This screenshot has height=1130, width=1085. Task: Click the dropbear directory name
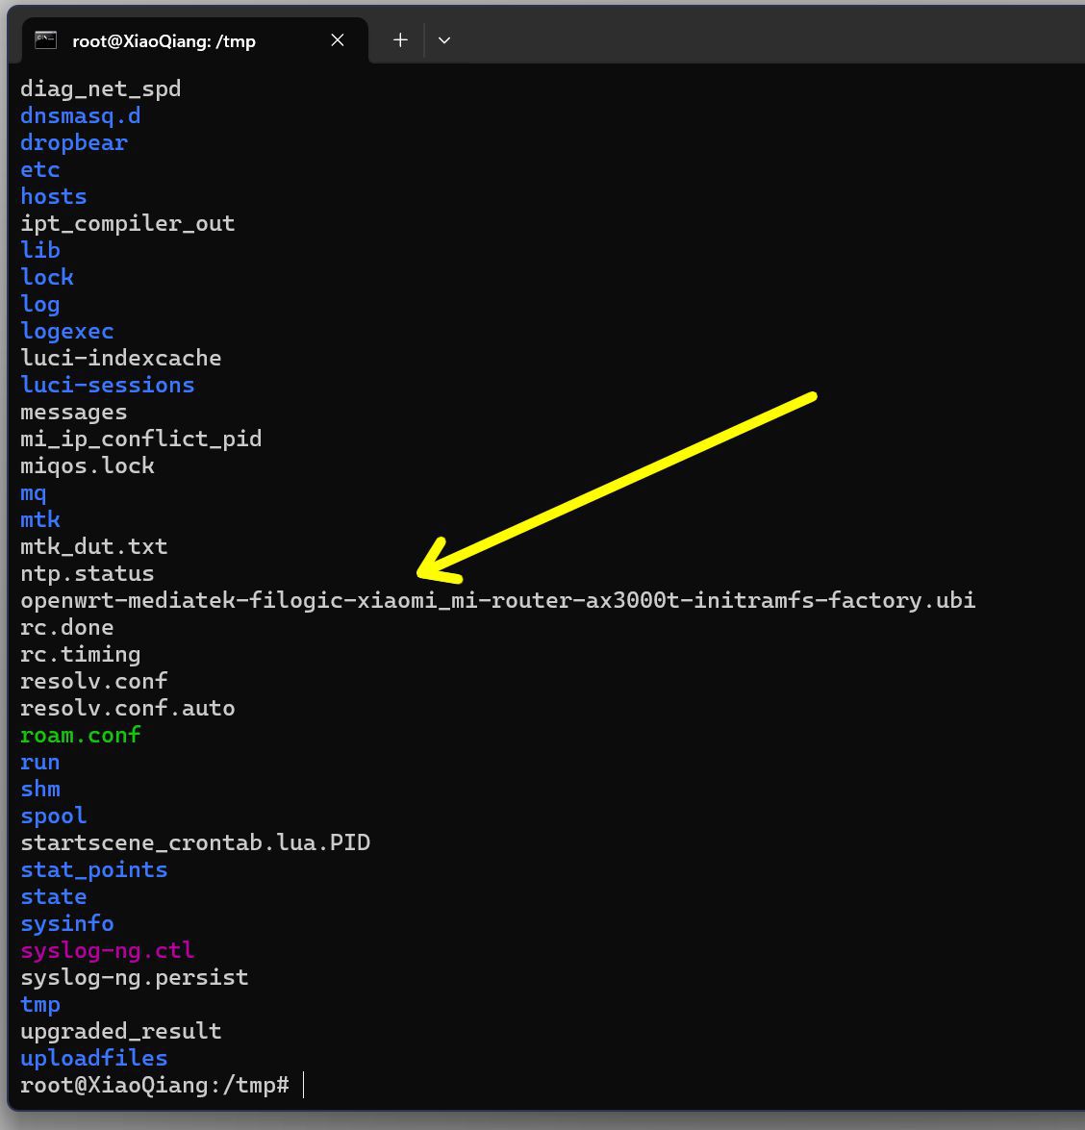[73, 142]
